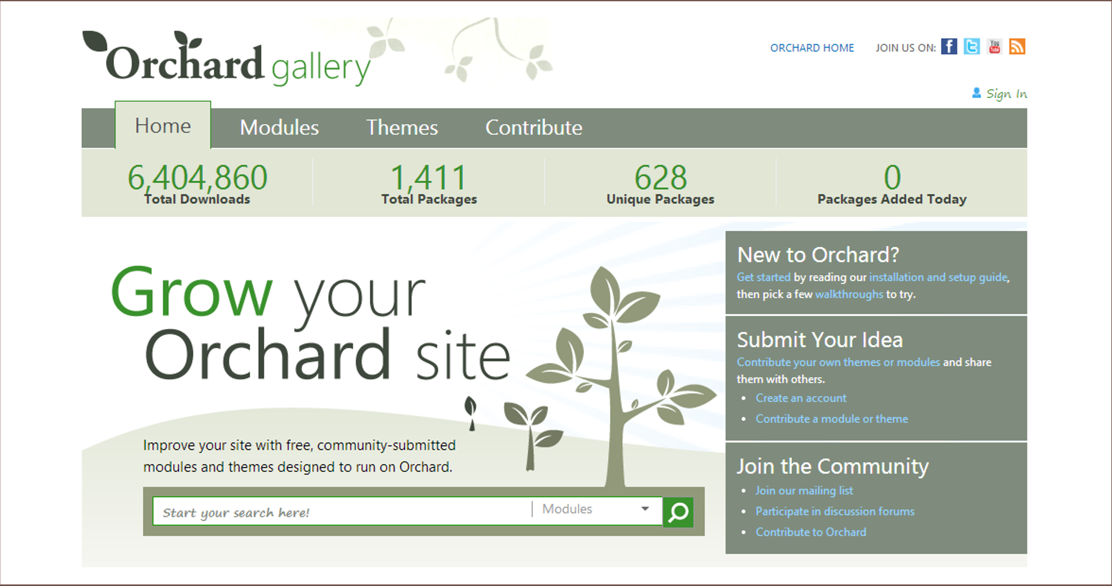Click the green magnifier search button
The width and height of the screenshot is (1112, 586).
tap(678, 512)
